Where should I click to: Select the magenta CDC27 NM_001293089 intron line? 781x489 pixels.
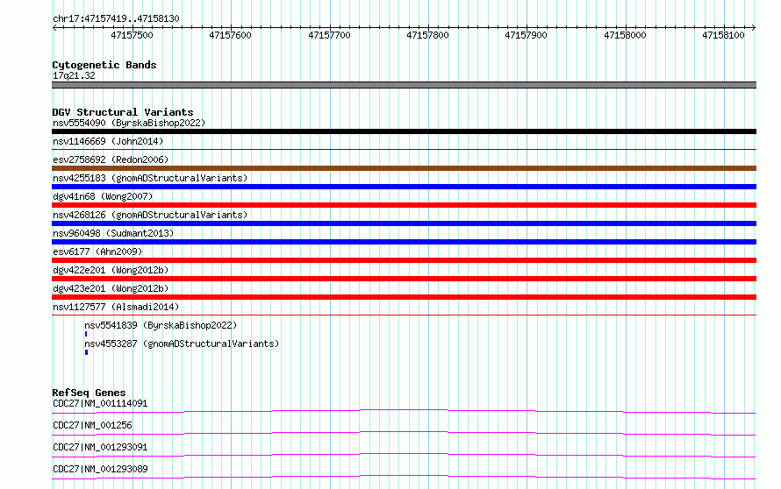[404, 477]
